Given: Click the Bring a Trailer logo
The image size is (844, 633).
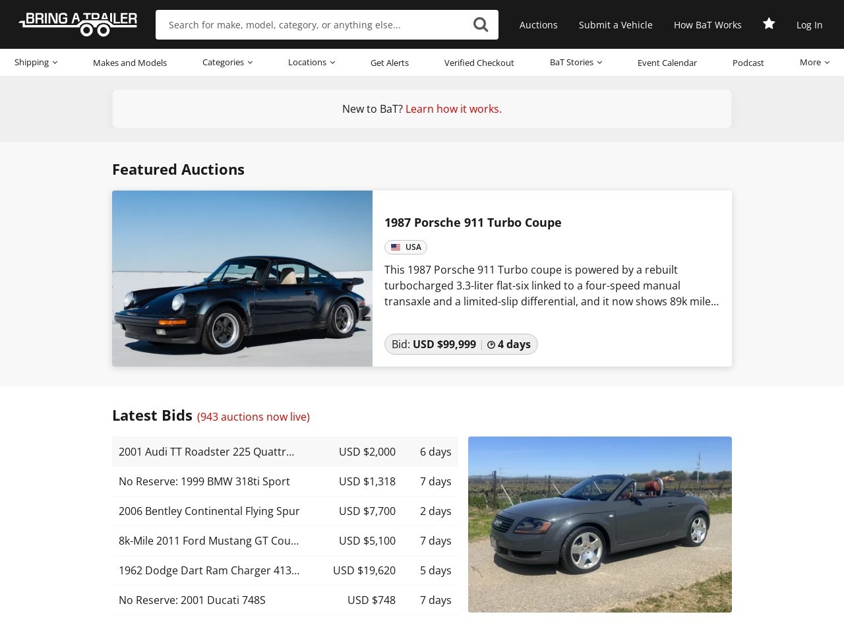Looking at the screenshot, I should (x=78, y=24).
